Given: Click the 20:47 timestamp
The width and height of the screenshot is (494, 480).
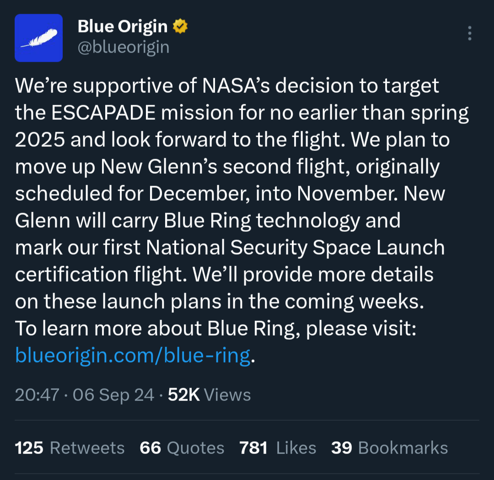Looking at the screenshot, I should click(x=37, y=395).
